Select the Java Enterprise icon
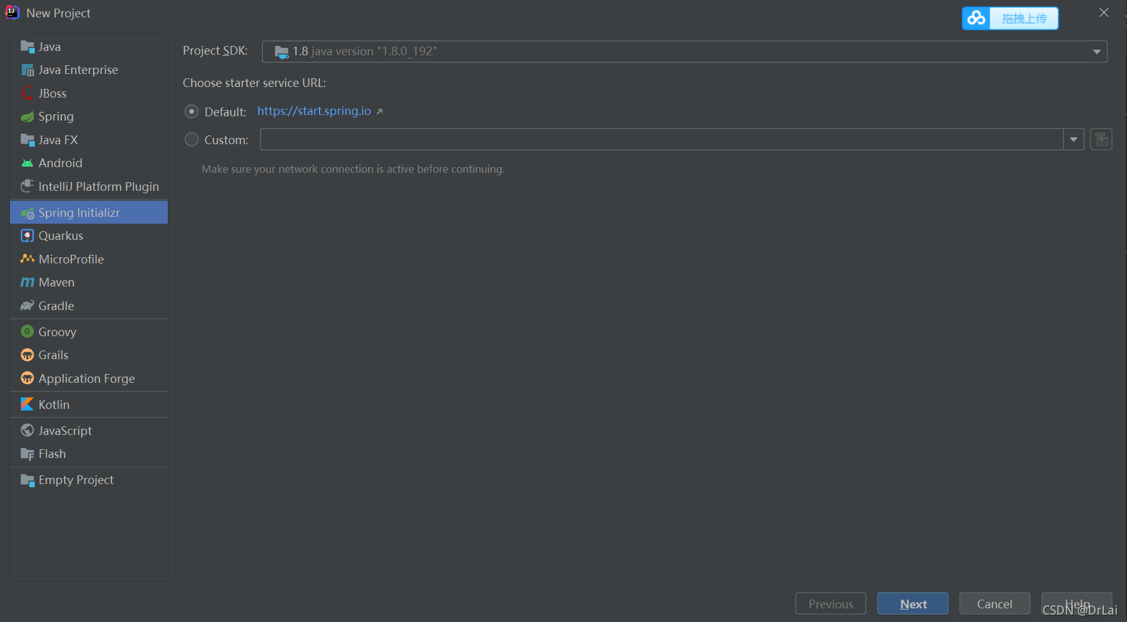Viewport: 1127px width, 622px height. pos(27,70)
